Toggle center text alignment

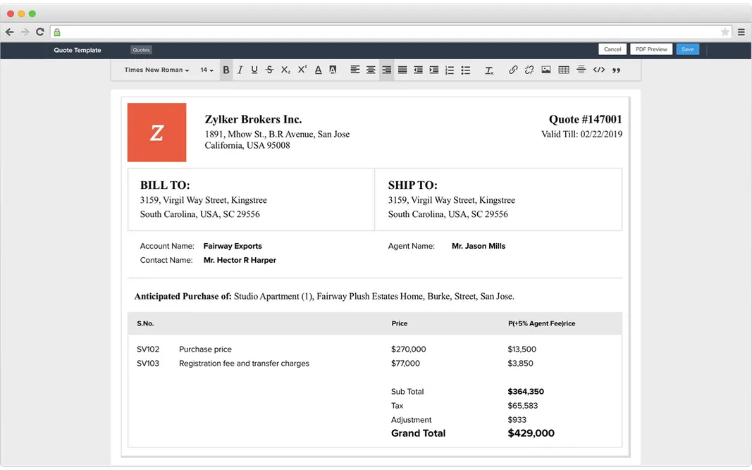click(371, 70)
